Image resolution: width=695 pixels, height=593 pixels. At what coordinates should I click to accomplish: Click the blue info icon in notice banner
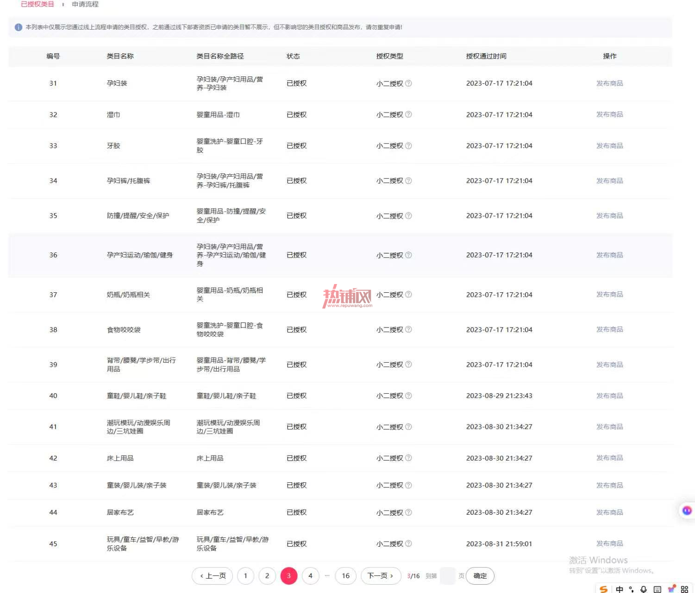(19, 27)
